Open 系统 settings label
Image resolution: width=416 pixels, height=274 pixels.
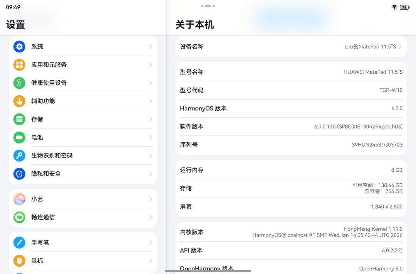37,47
